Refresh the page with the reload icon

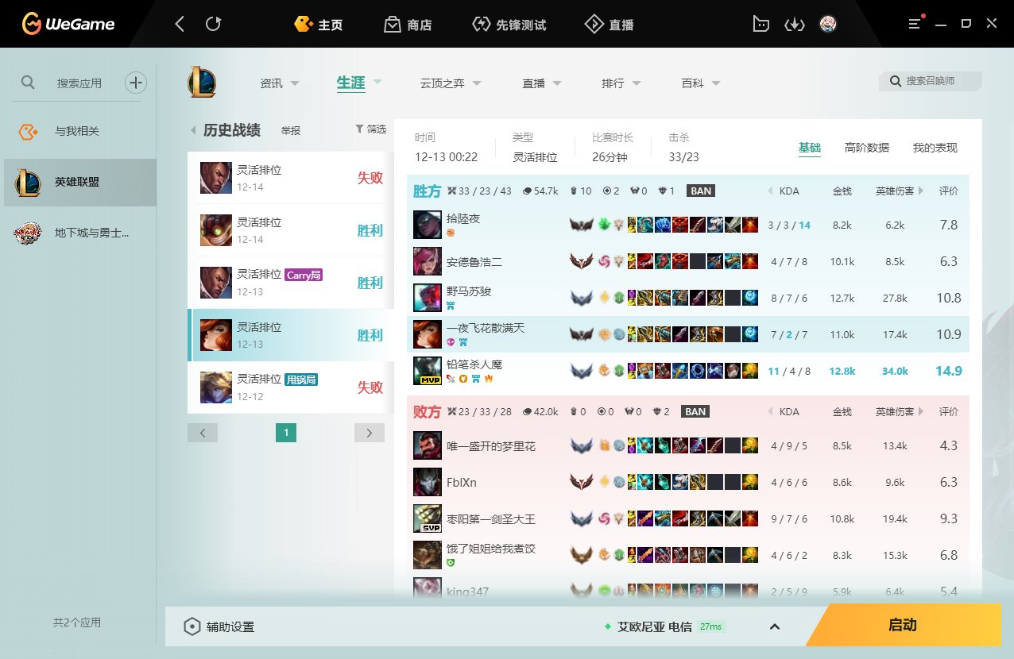(213, 24)
